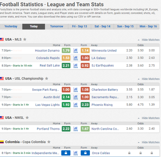Viewport: 161px width, 157px height.
Task: Click the USA flag beside MLS
Action: pyautogui.click(x=2, y=40)
